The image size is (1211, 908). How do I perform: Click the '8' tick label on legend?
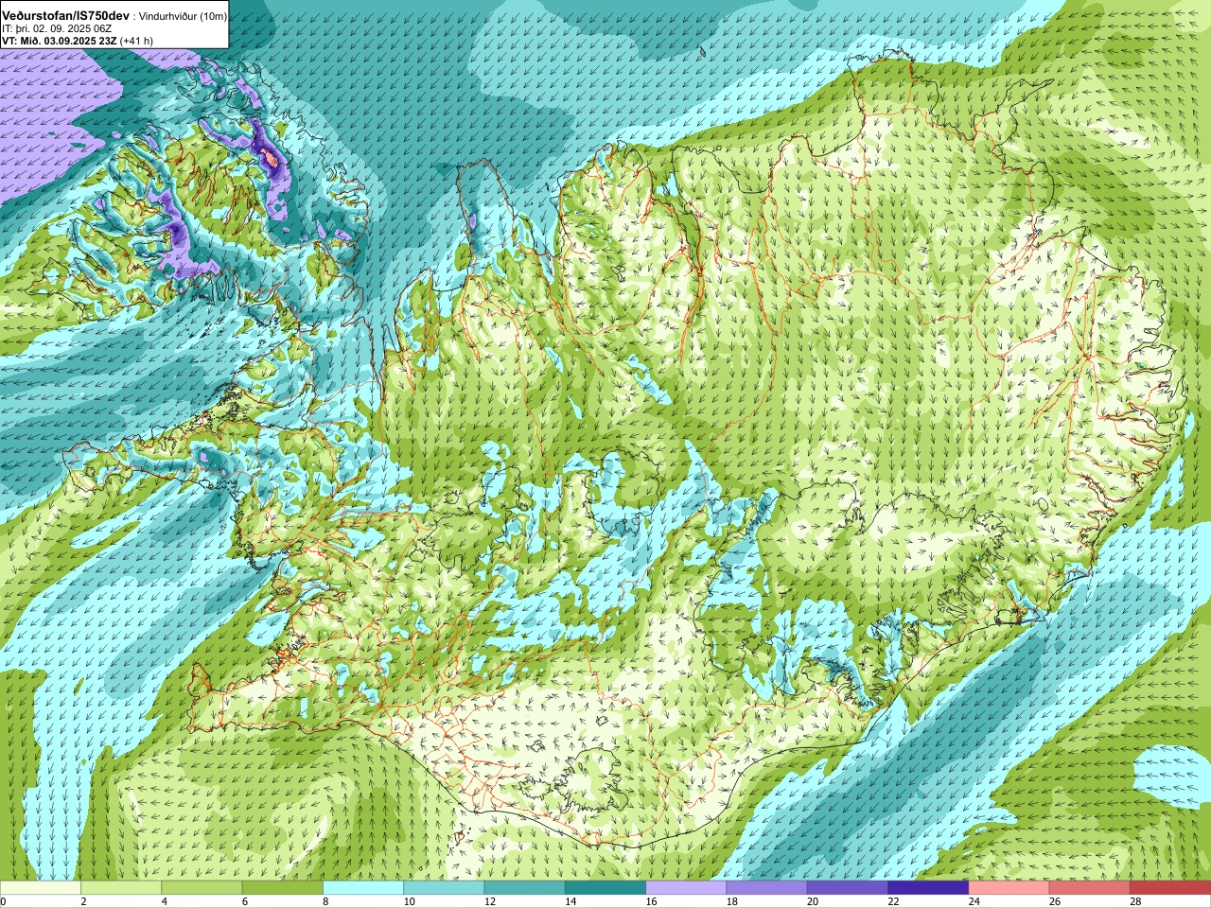[x=325, y=901]
